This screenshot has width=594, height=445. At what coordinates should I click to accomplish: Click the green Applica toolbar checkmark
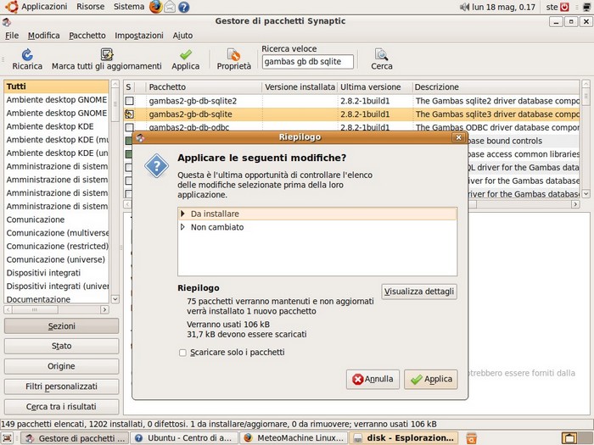[186, 54]
